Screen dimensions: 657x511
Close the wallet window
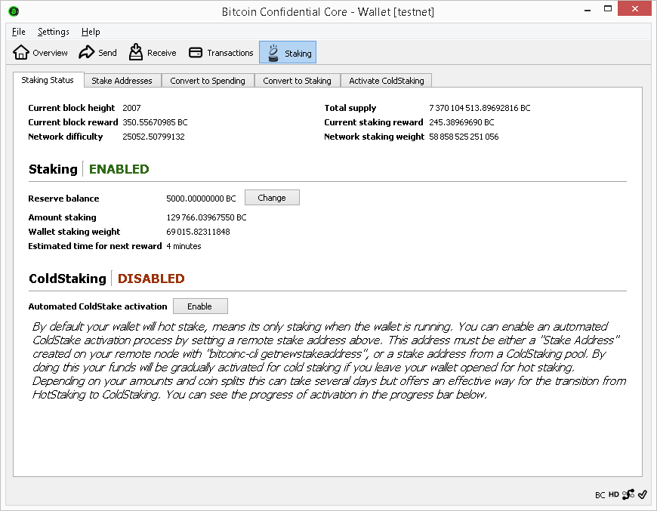click(634, 8)
